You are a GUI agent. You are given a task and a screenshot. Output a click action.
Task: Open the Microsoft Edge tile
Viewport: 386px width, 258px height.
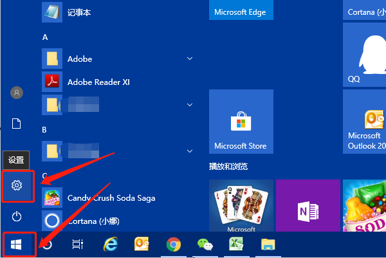[x=241, y=10]
